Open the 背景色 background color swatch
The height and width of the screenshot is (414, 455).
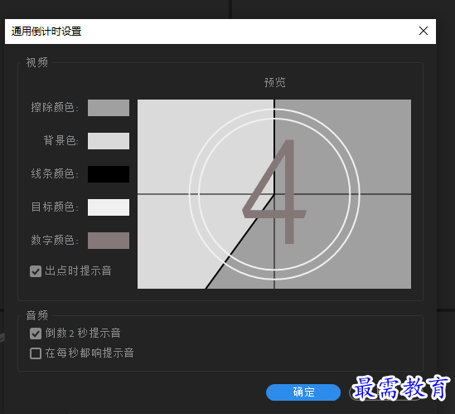pos(109,141)
